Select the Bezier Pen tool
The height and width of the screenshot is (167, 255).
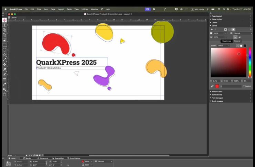tap(4, 69)
